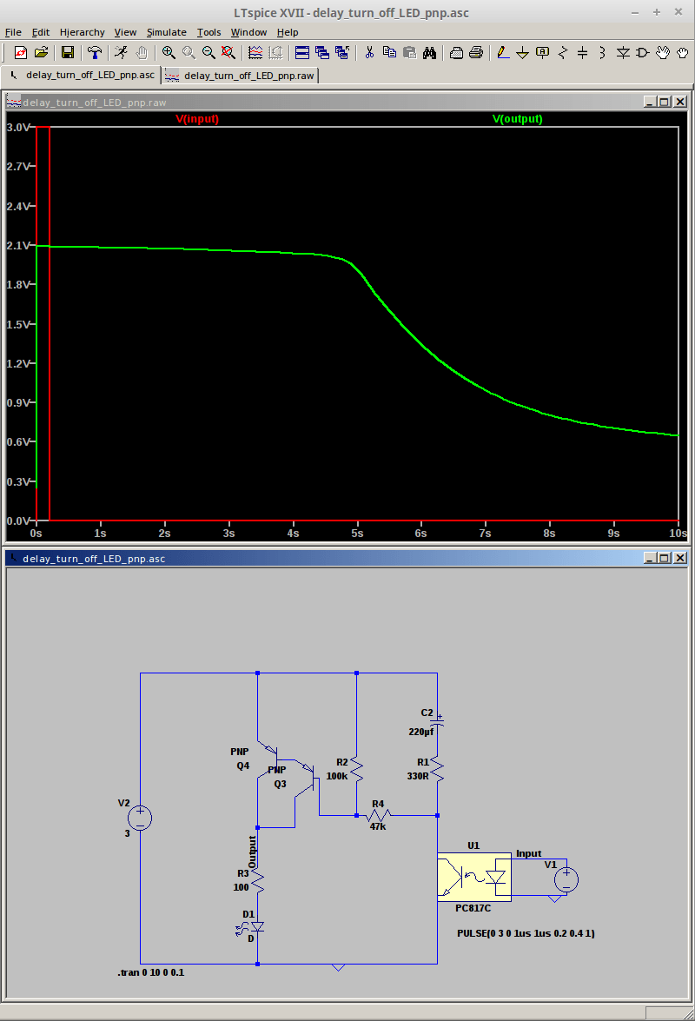Screen dimensions: 695x1021
Task: Click the 220µf value of C2
Action: point(421,732)
